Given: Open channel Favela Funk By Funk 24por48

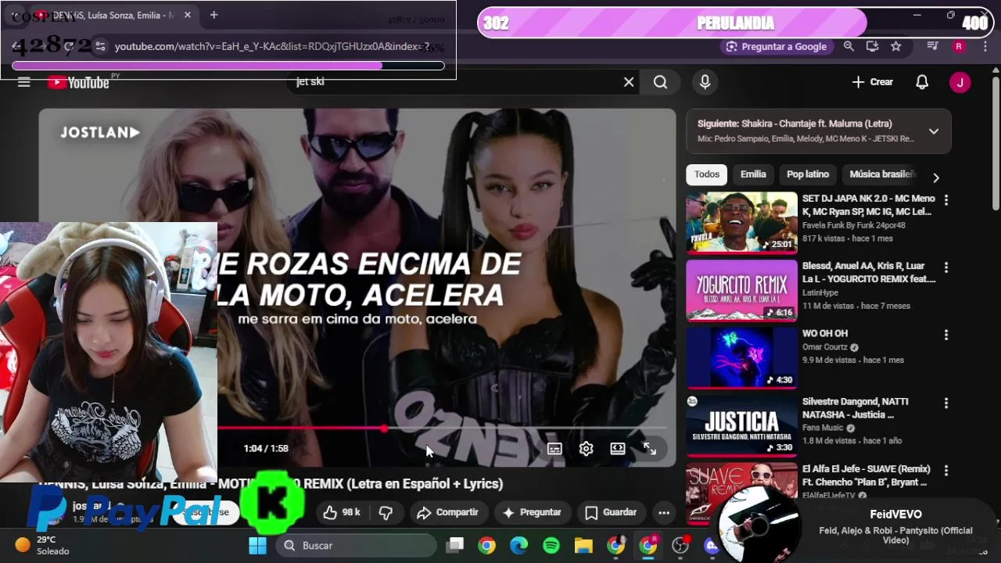Looking at the screenshot, I should pyautogui.click(x=853, y=225).
